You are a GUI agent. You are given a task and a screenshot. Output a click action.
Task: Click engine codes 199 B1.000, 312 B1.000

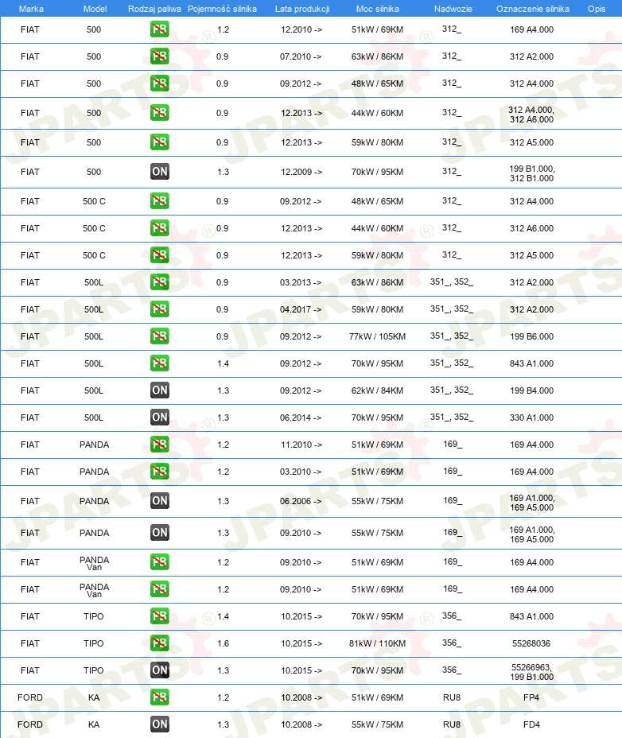531,173
